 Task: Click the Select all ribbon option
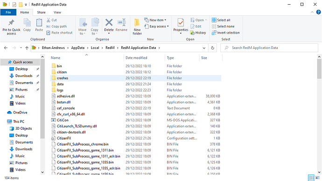[x=221, y=20]
